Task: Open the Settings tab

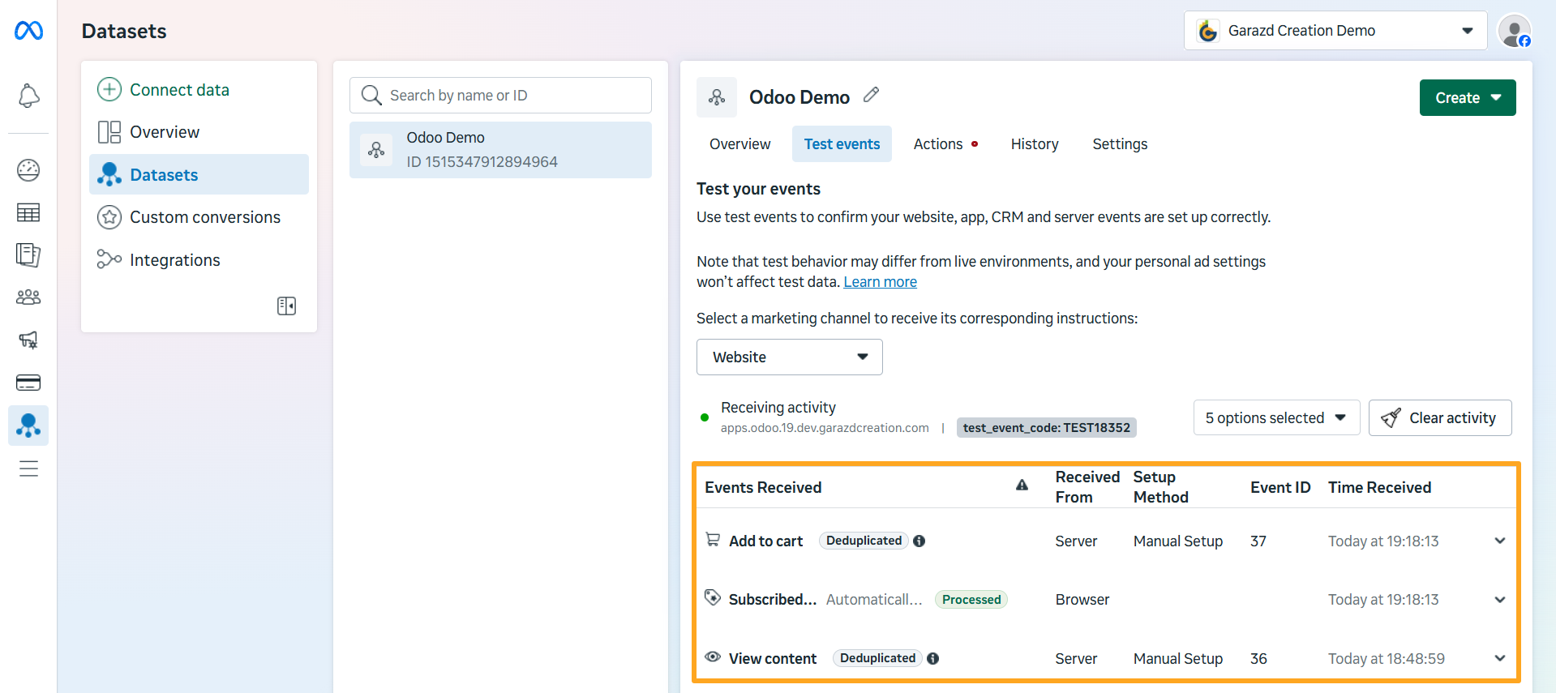Action: pos(1120,143)
